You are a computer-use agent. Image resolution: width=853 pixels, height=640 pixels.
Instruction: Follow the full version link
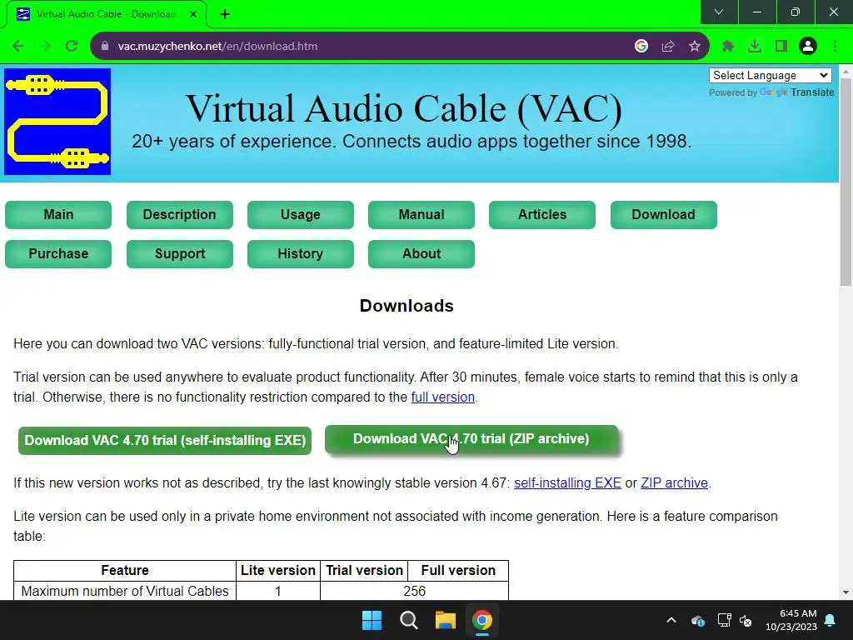[x=443, y=397]
